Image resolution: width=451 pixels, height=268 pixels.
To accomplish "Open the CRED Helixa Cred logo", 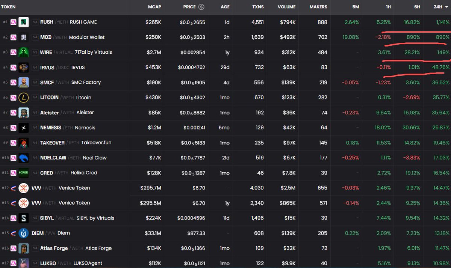I will (x=24, y=173).
